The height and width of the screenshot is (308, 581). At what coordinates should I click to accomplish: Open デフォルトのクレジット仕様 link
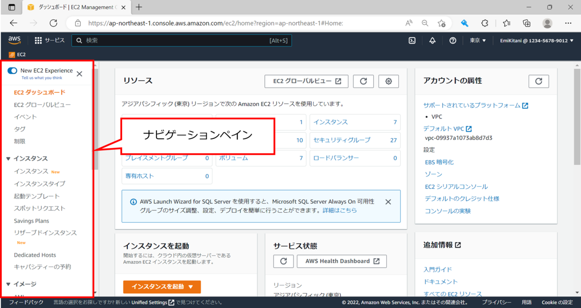click(462, 199)
